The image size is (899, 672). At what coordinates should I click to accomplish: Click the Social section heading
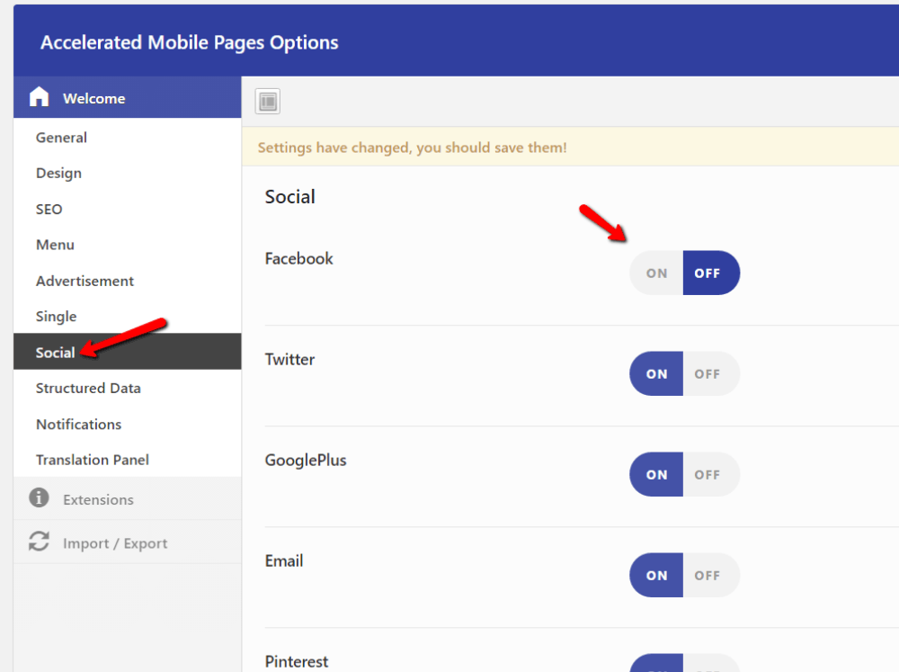tap(290, 197)
